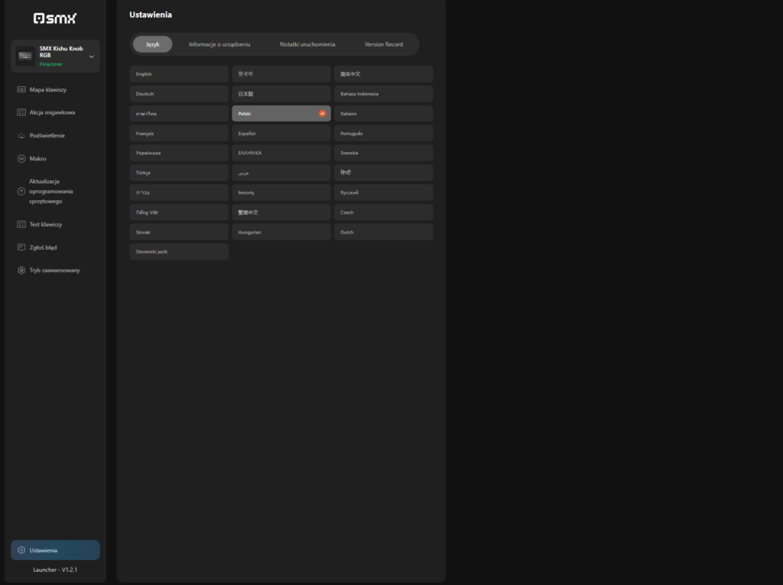
Task: Open Podświetlenie lighting icon
Action: click(21, 135)
